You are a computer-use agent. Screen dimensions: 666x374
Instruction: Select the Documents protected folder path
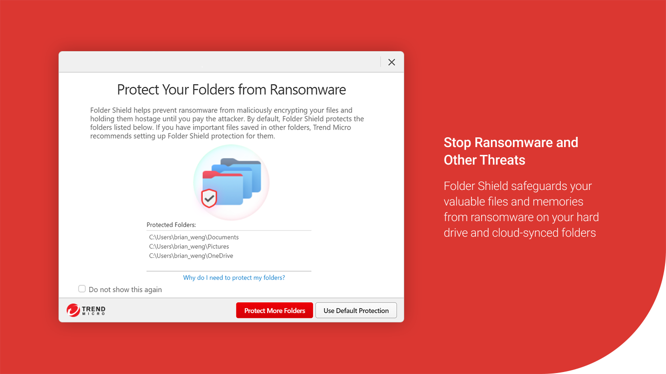click(194, 237)
